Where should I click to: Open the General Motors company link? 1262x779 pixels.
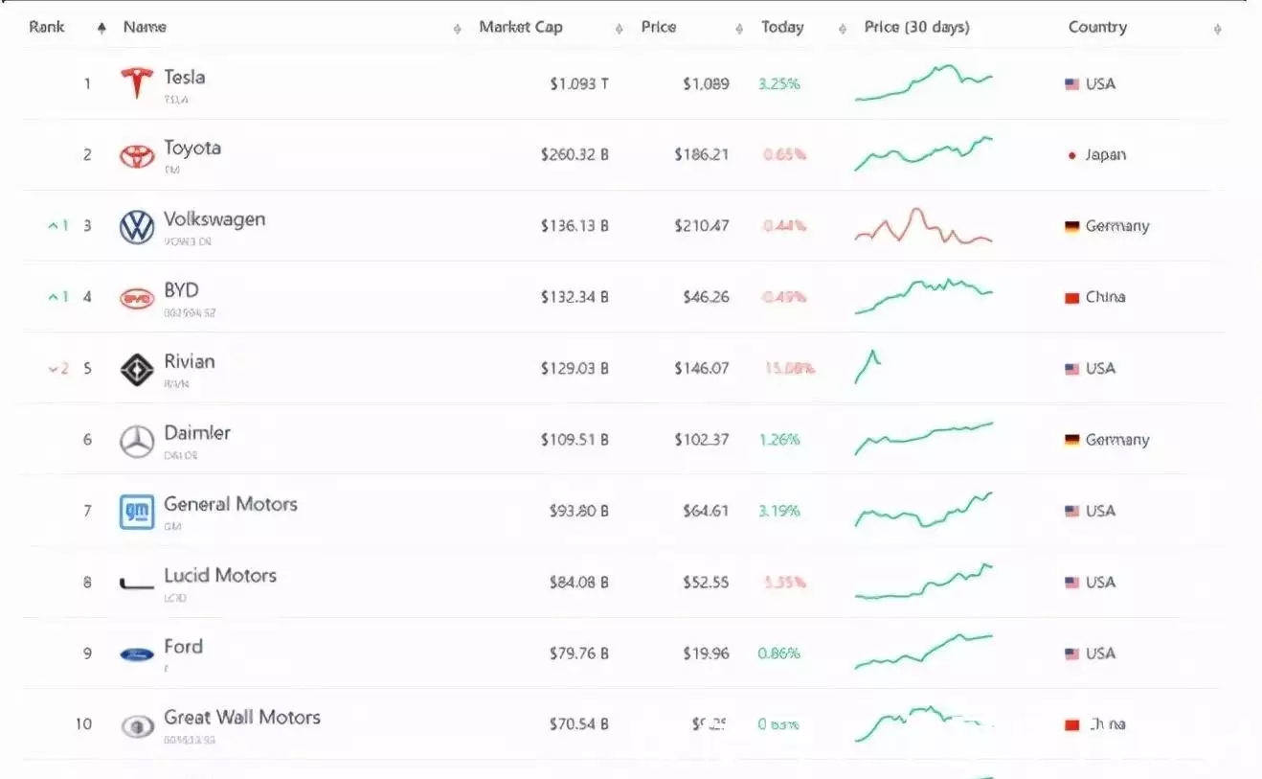[x=231, y=504]
